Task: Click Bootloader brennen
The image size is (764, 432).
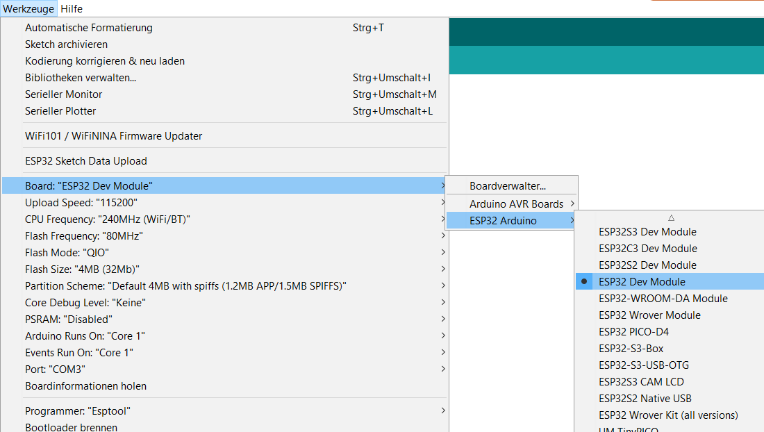Action: (x=72, y=427)
